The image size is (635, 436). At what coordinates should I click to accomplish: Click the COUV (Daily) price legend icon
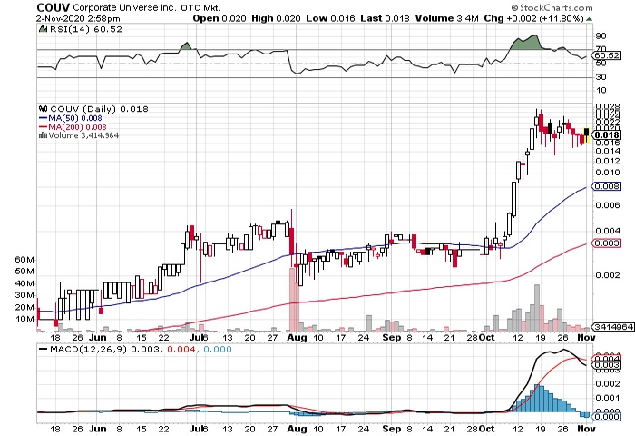point(41,108)
